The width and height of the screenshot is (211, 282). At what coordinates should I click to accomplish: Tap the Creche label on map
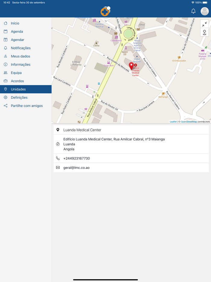(x=96, y=46)
